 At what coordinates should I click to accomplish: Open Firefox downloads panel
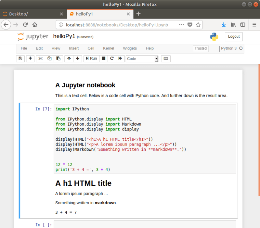coord(224,24)
